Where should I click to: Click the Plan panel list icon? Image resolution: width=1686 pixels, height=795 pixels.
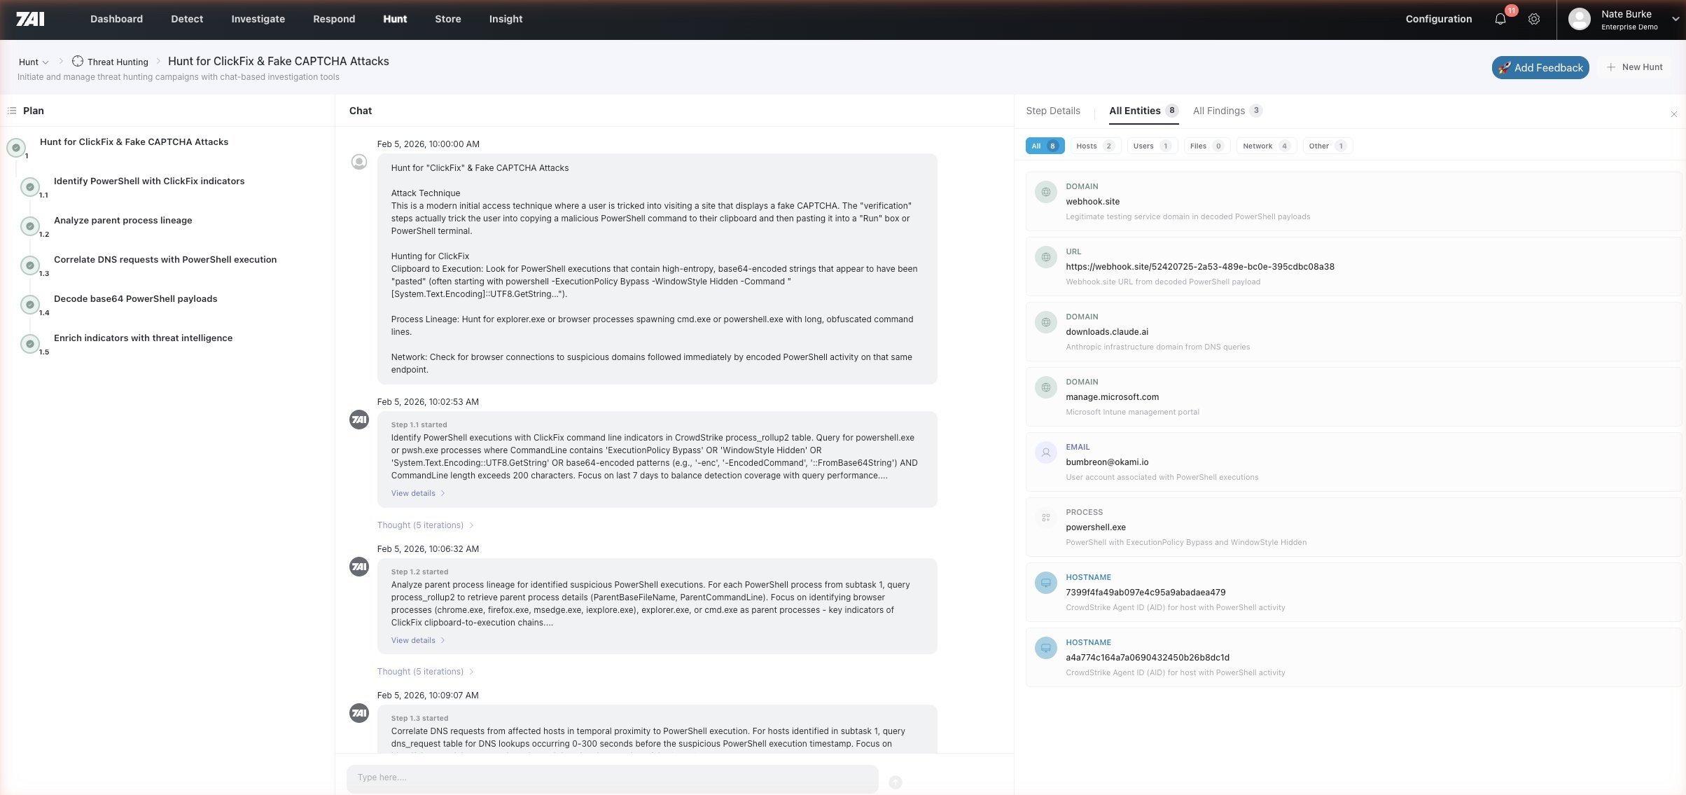11,110
